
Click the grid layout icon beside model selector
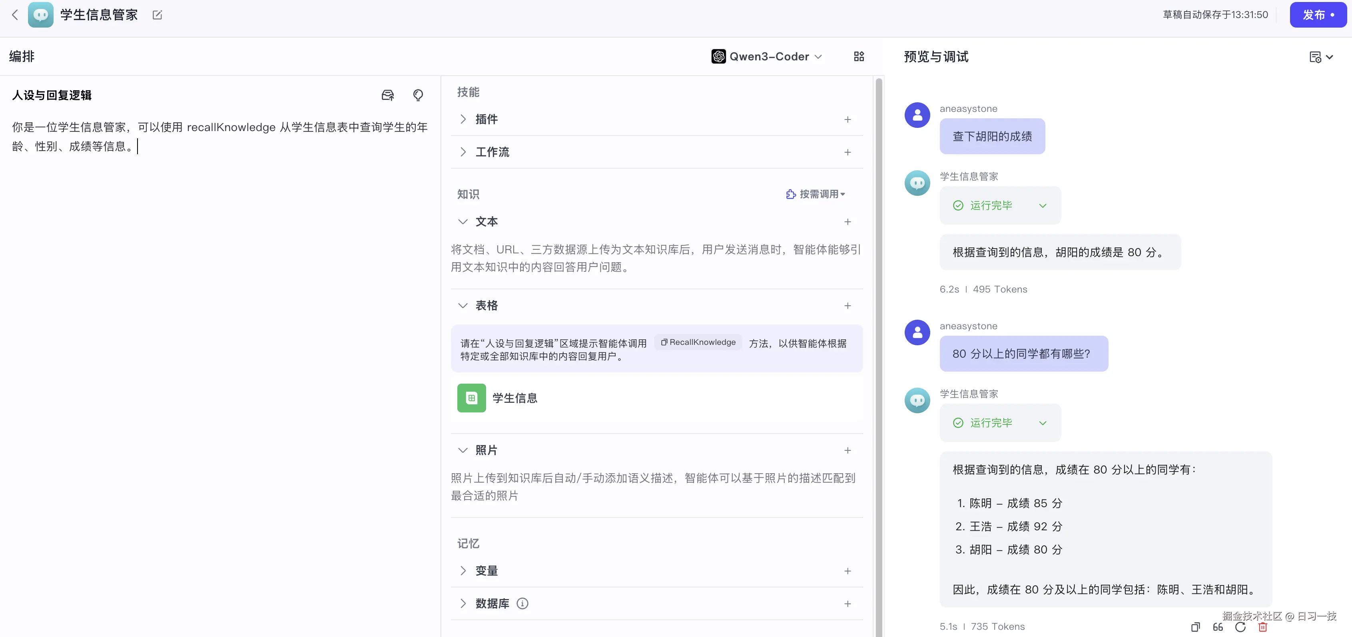859,56
